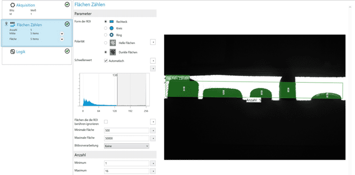Click the Flächen Zählen blob icon
Screen dimensions: 355x175
pos(13,24)
